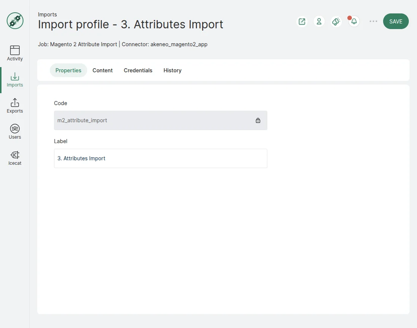Click the lock icon on the Code field

pos(258,120)
